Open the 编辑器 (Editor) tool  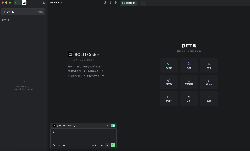coord(168,65)
